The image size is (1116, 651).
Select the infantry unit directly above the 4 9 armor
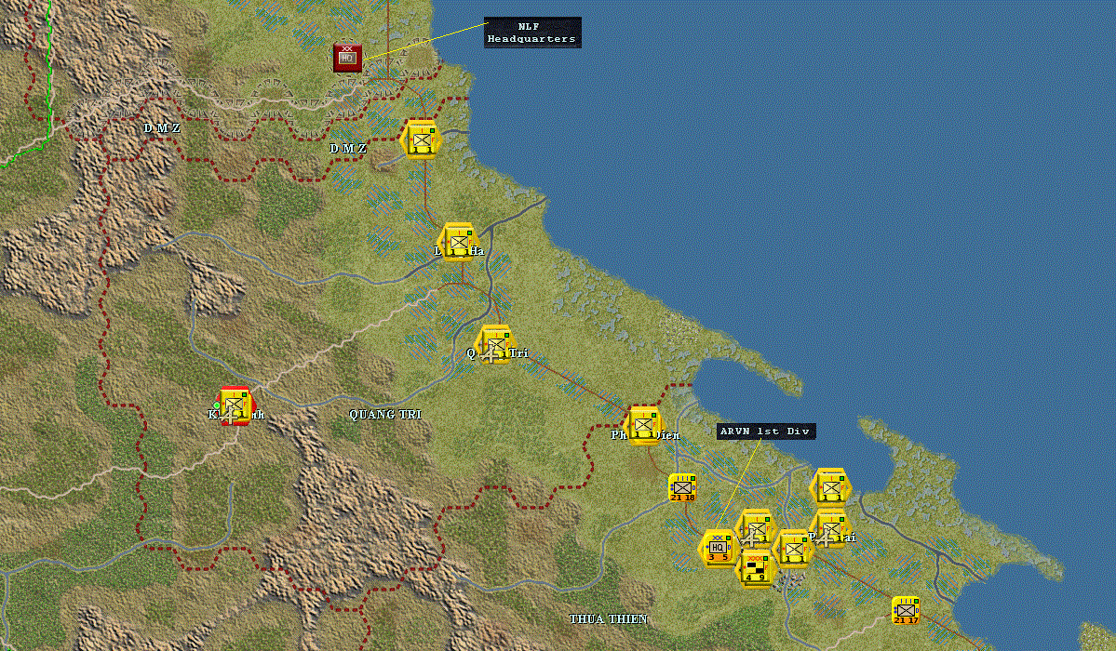click(x=756, y=528)
